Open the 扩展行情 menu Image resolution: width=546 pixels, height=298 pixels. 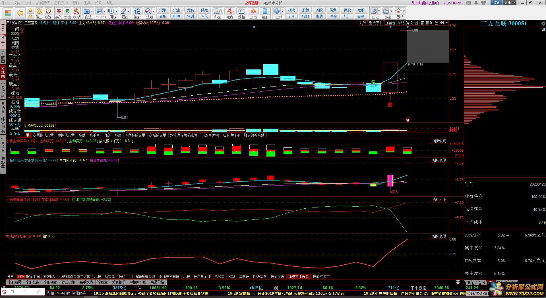(x=43, y=3)
